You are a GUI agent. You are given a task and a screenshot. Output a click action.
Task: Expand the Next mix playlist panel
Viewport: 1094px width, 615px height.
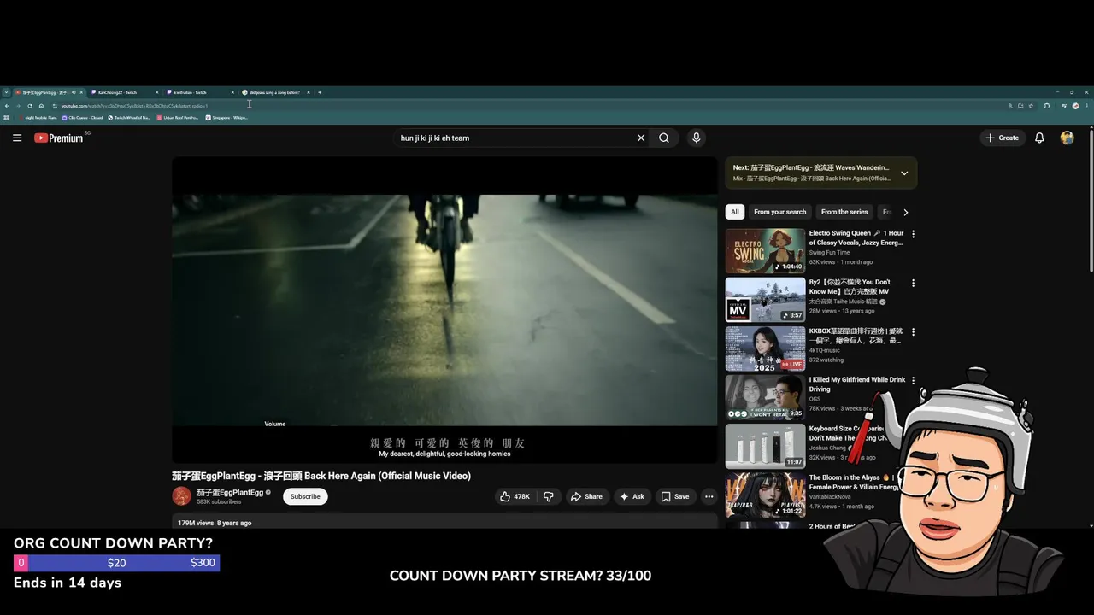click(x=904, y=173)
